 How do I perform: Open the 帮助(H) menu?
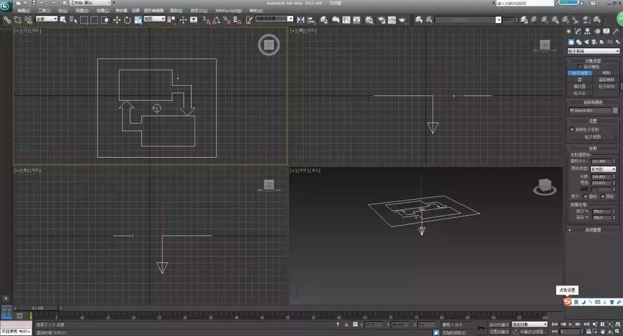(x=256, y=11)
